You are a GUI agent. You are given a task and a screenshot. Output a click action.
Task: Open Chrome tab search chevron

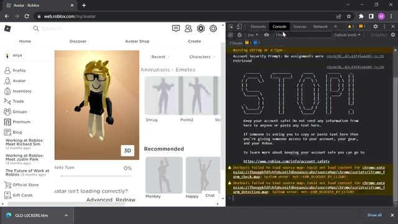click(348, 4)
